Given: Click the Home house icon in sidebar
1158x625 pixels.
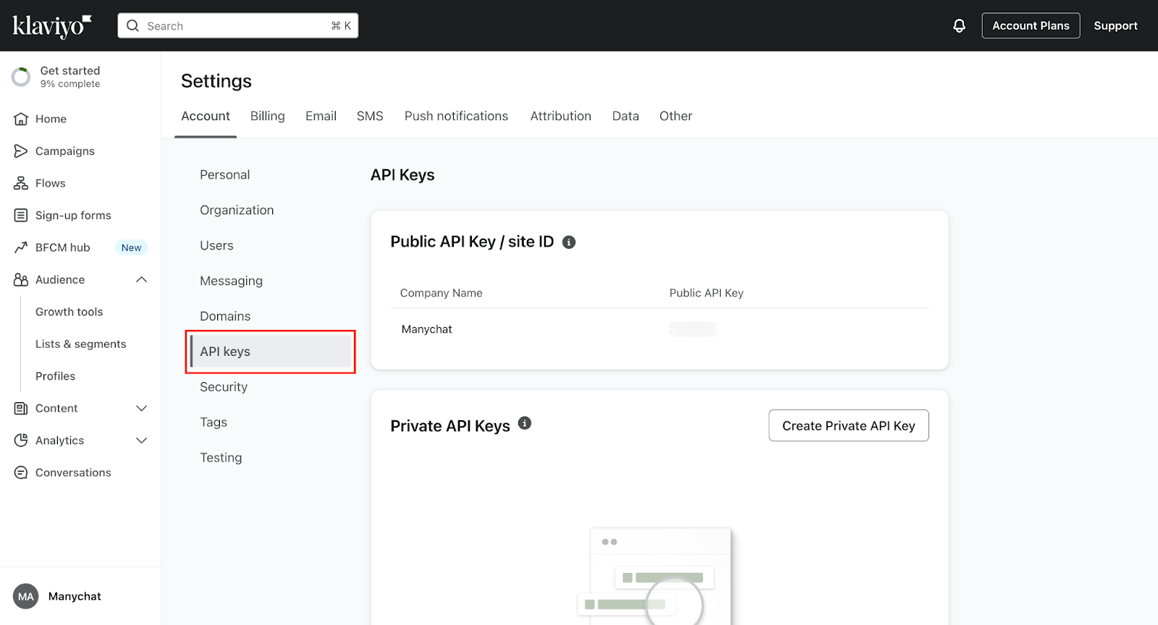Looking at the screenshot, I should 21,119.
